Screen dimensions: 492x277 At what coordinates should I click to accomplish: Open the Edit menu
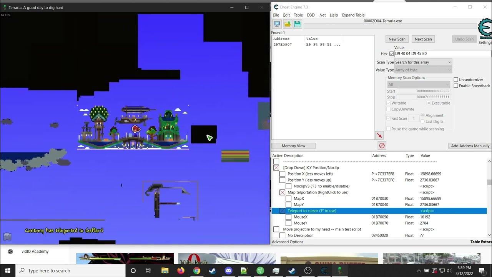coord(286,15)
